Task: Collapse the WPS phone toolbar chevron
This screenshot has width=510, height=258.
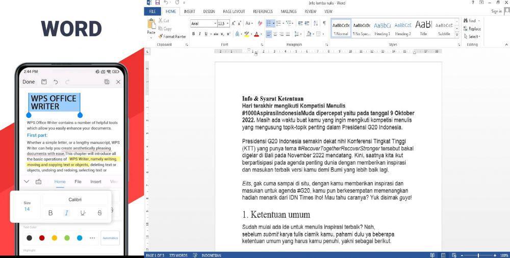Action: coord(27,182)
